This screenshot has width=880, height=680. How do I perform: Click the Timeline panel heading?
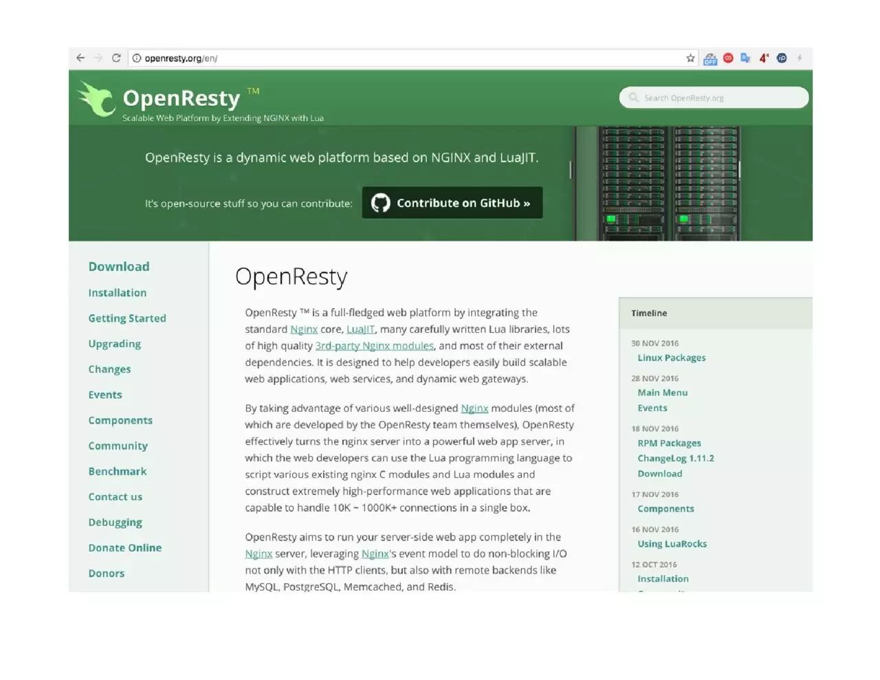(649, 313)
